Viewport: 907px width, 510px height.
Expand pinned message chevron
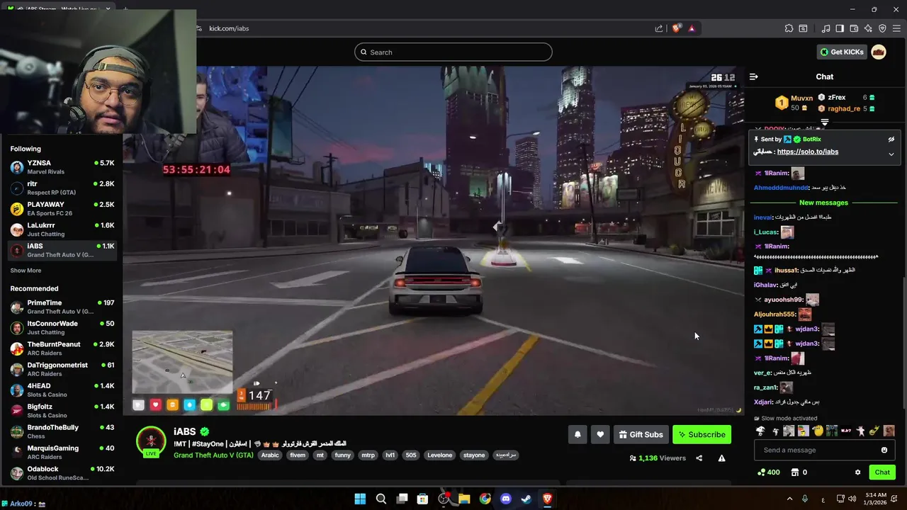[891, 154]
